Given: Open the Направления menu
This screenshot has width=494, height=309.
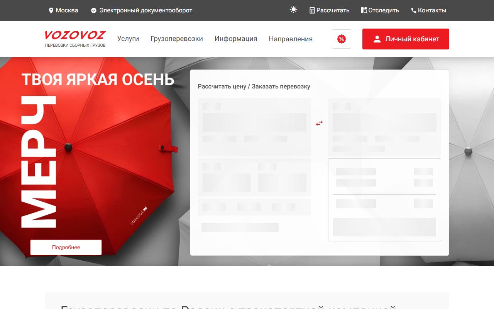Looking at the screenshot, I should click(x=291, y=39).
